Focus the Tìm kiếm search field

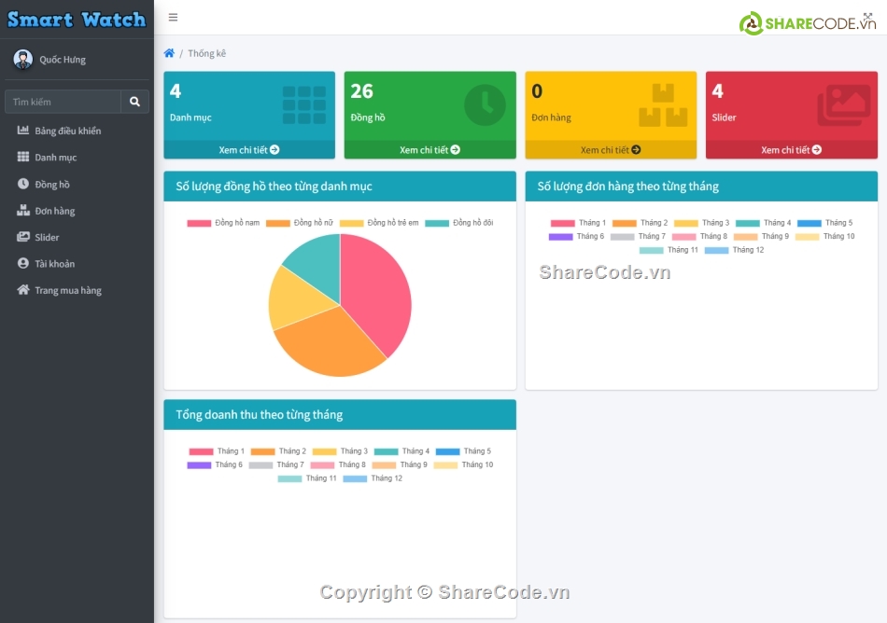click(63, 102)
